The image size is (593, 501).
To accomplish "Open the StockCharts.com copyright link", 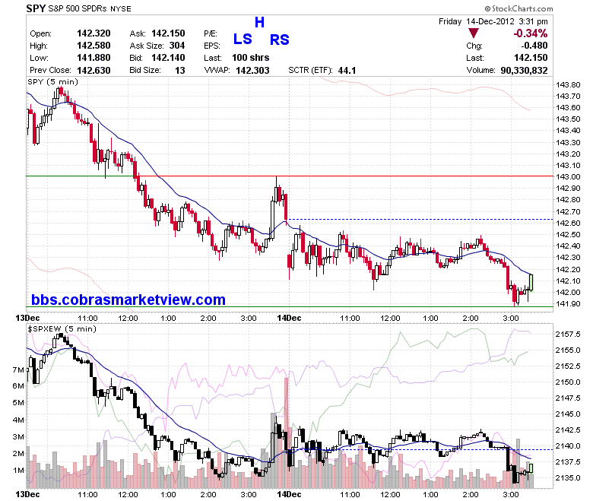I will (x=518, y=8).
